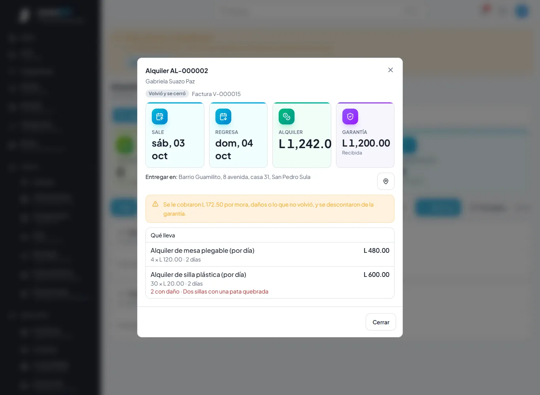This screenshot has width=540, height=395.
Task: Click '30 × L 20.00 · 2 días' detail
Action: [177, 284]
